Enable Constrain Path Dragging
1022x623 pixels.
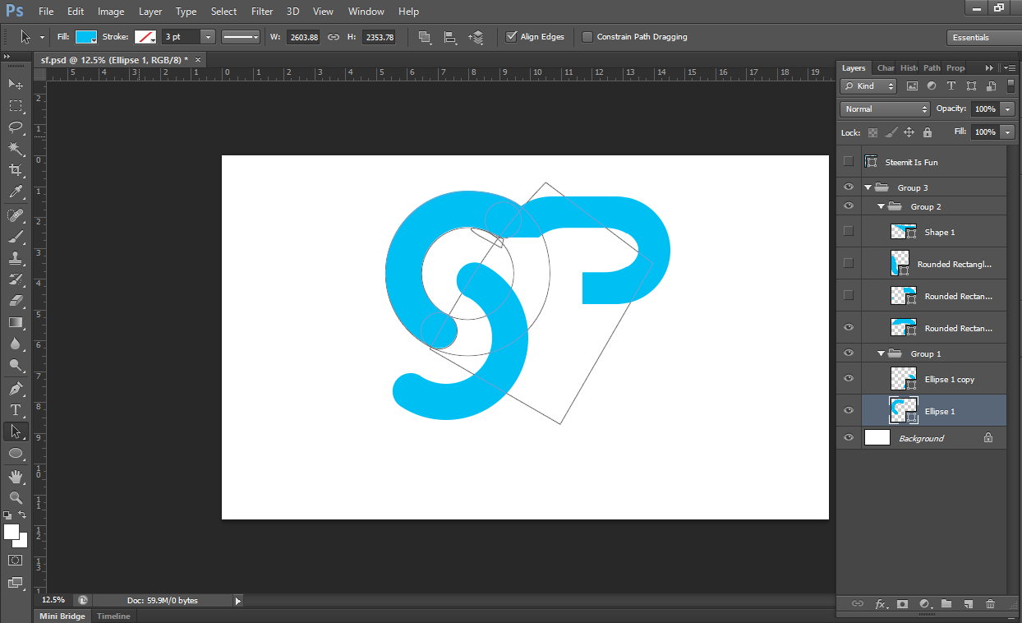pyautogui.click(x=587, y=37)
